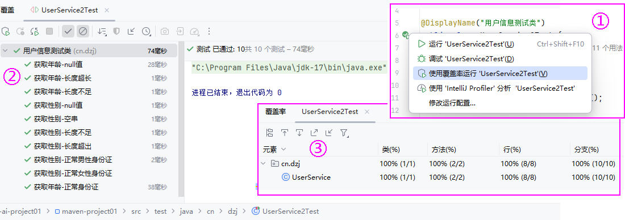Open the test history clock icon
The width and height of the screenshot is (625, 220).
pyautogui.click(x=146, y=31)
